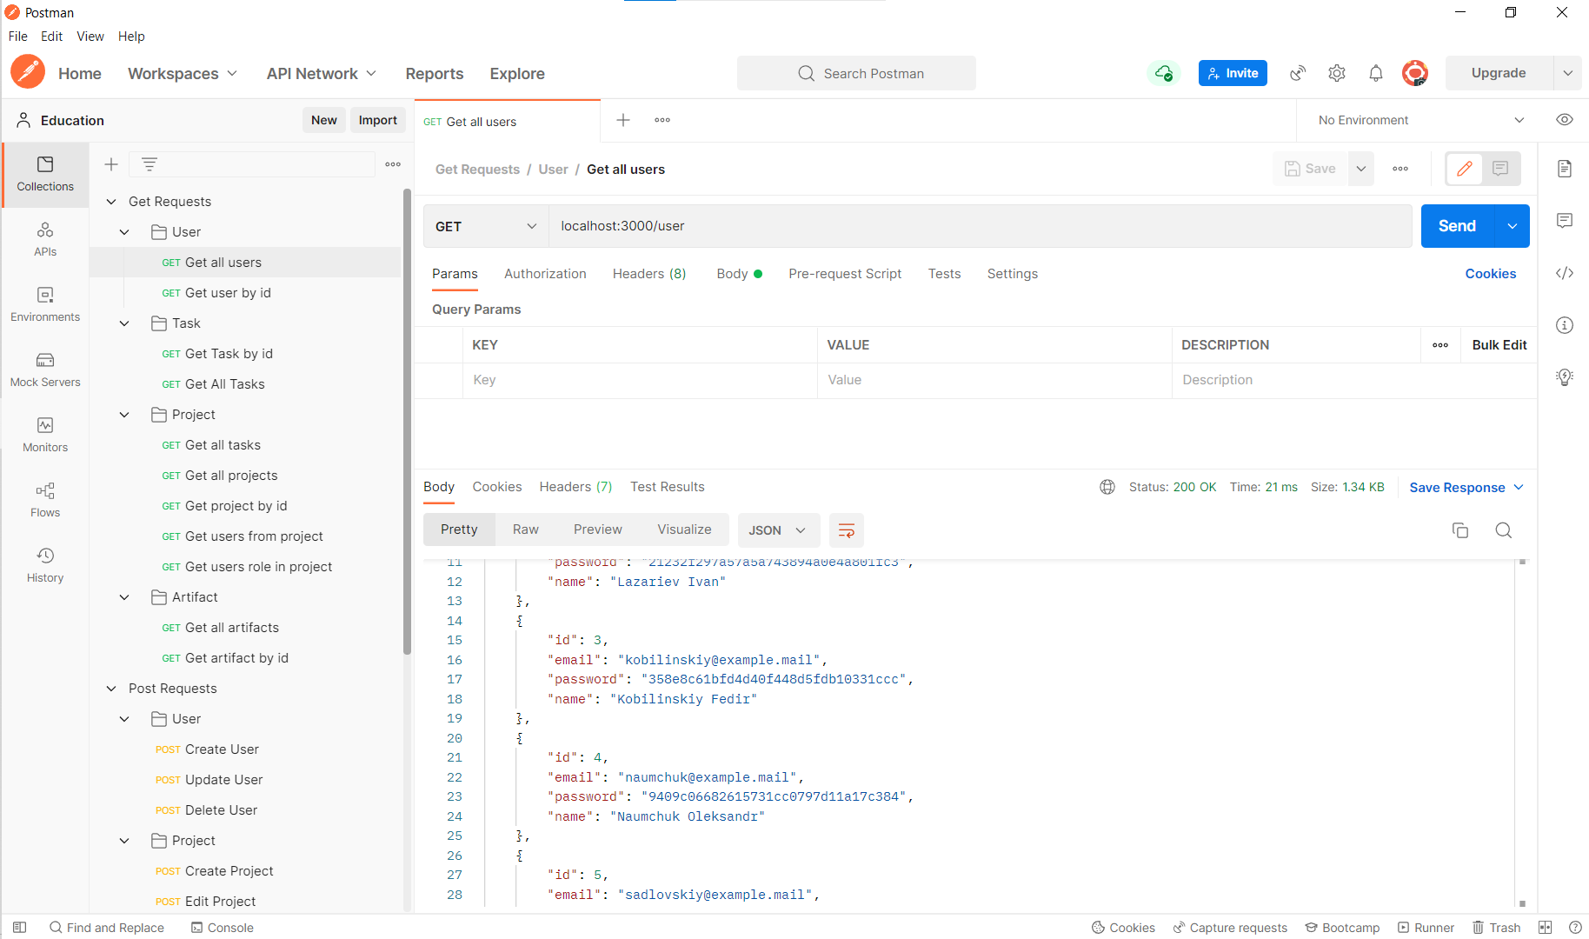1589x939 pixels.
Task: Open the Monitors sidebar panel
Action: (45, 435)
